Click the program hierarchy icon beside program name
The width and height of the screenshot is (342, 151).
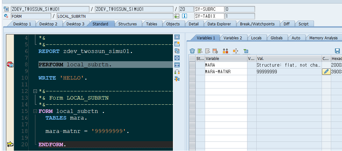point(6,9)
